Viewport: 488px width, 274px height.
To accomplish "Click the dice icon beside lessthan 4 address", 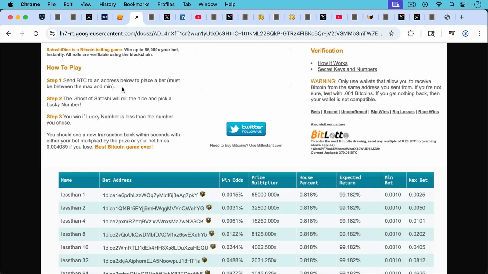I will click(x=208, y=220).
